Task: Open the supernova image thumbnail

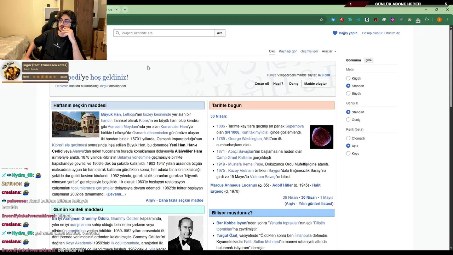Action: [321, 137]
